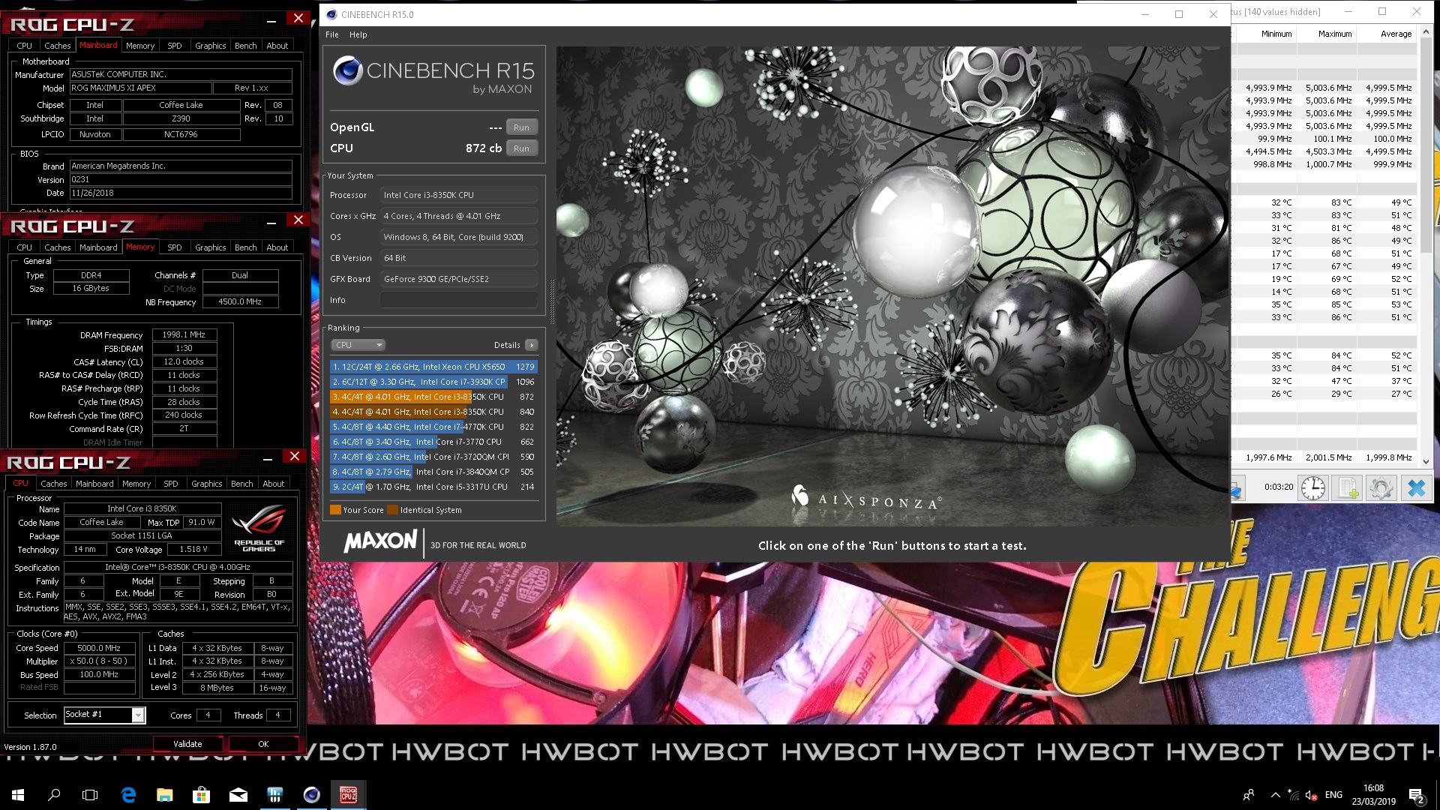Click the Cinebench R15 logo sphere

coord(348,70)
